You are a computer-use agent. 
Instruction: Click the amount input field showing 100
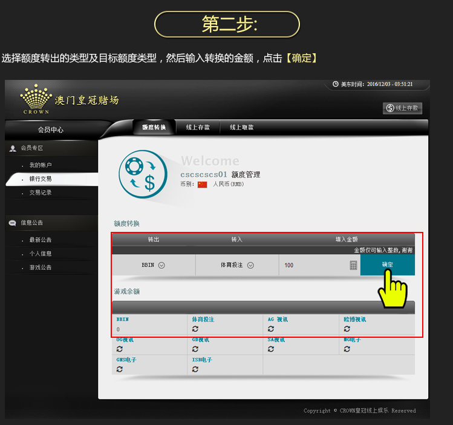(x=311, y=265)
